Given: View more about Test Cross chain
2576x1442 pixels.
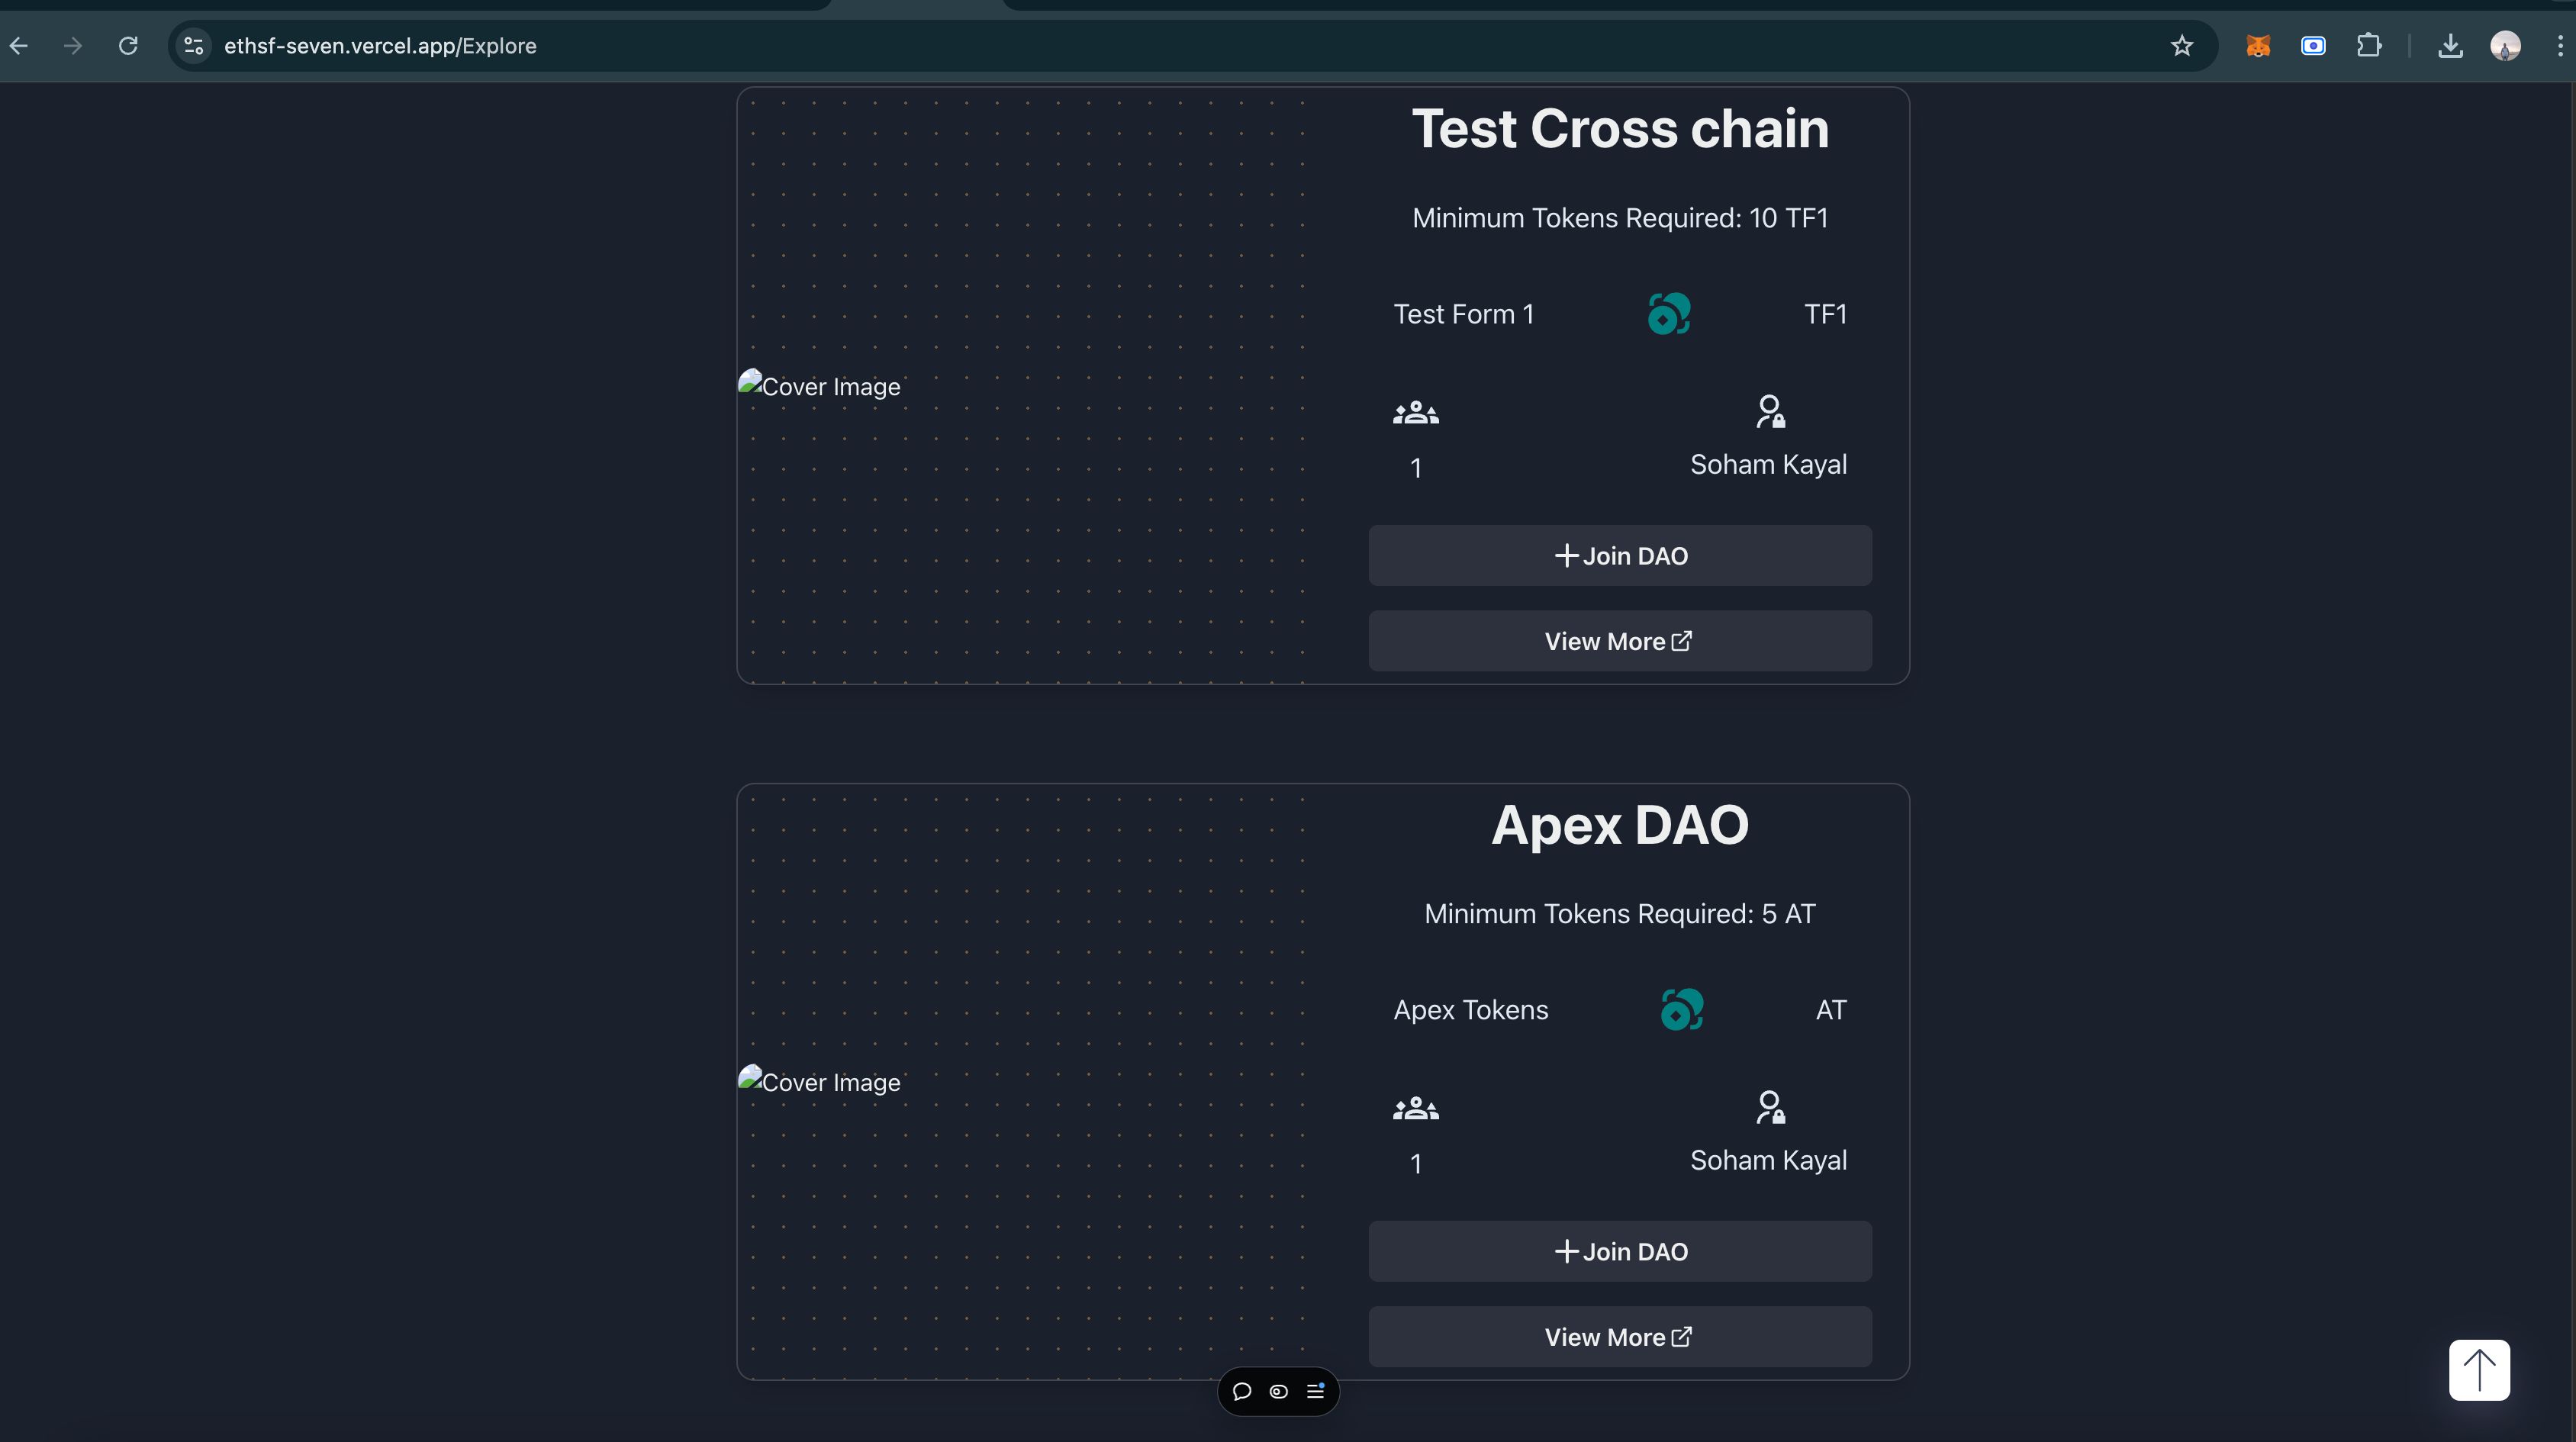Looking at the screenshot, I should (1620, 641).
